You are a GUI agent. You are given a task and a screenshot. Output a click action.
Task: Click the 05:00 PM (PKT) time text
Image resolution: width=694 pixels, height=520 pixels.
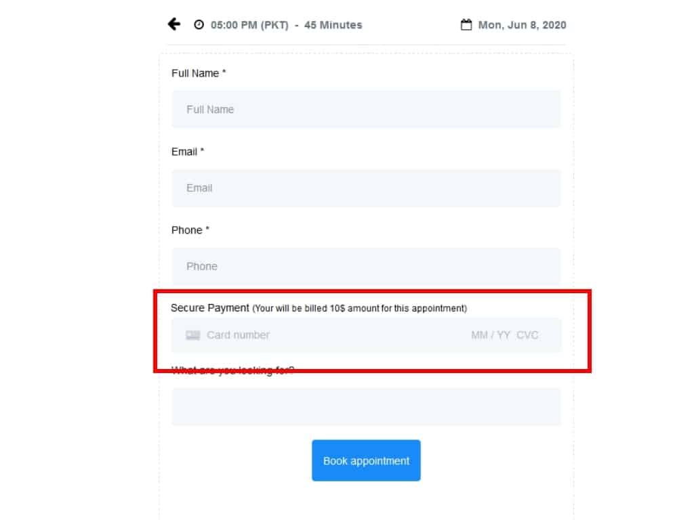coord(249,25)
